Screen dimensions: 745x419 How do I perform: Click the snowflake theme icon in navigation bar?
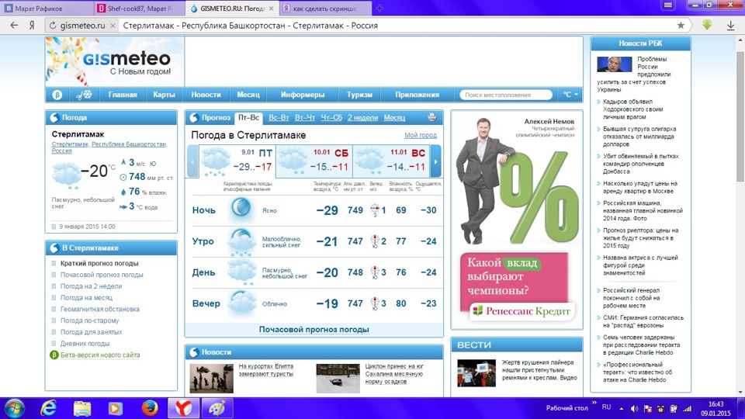(84, 95)
